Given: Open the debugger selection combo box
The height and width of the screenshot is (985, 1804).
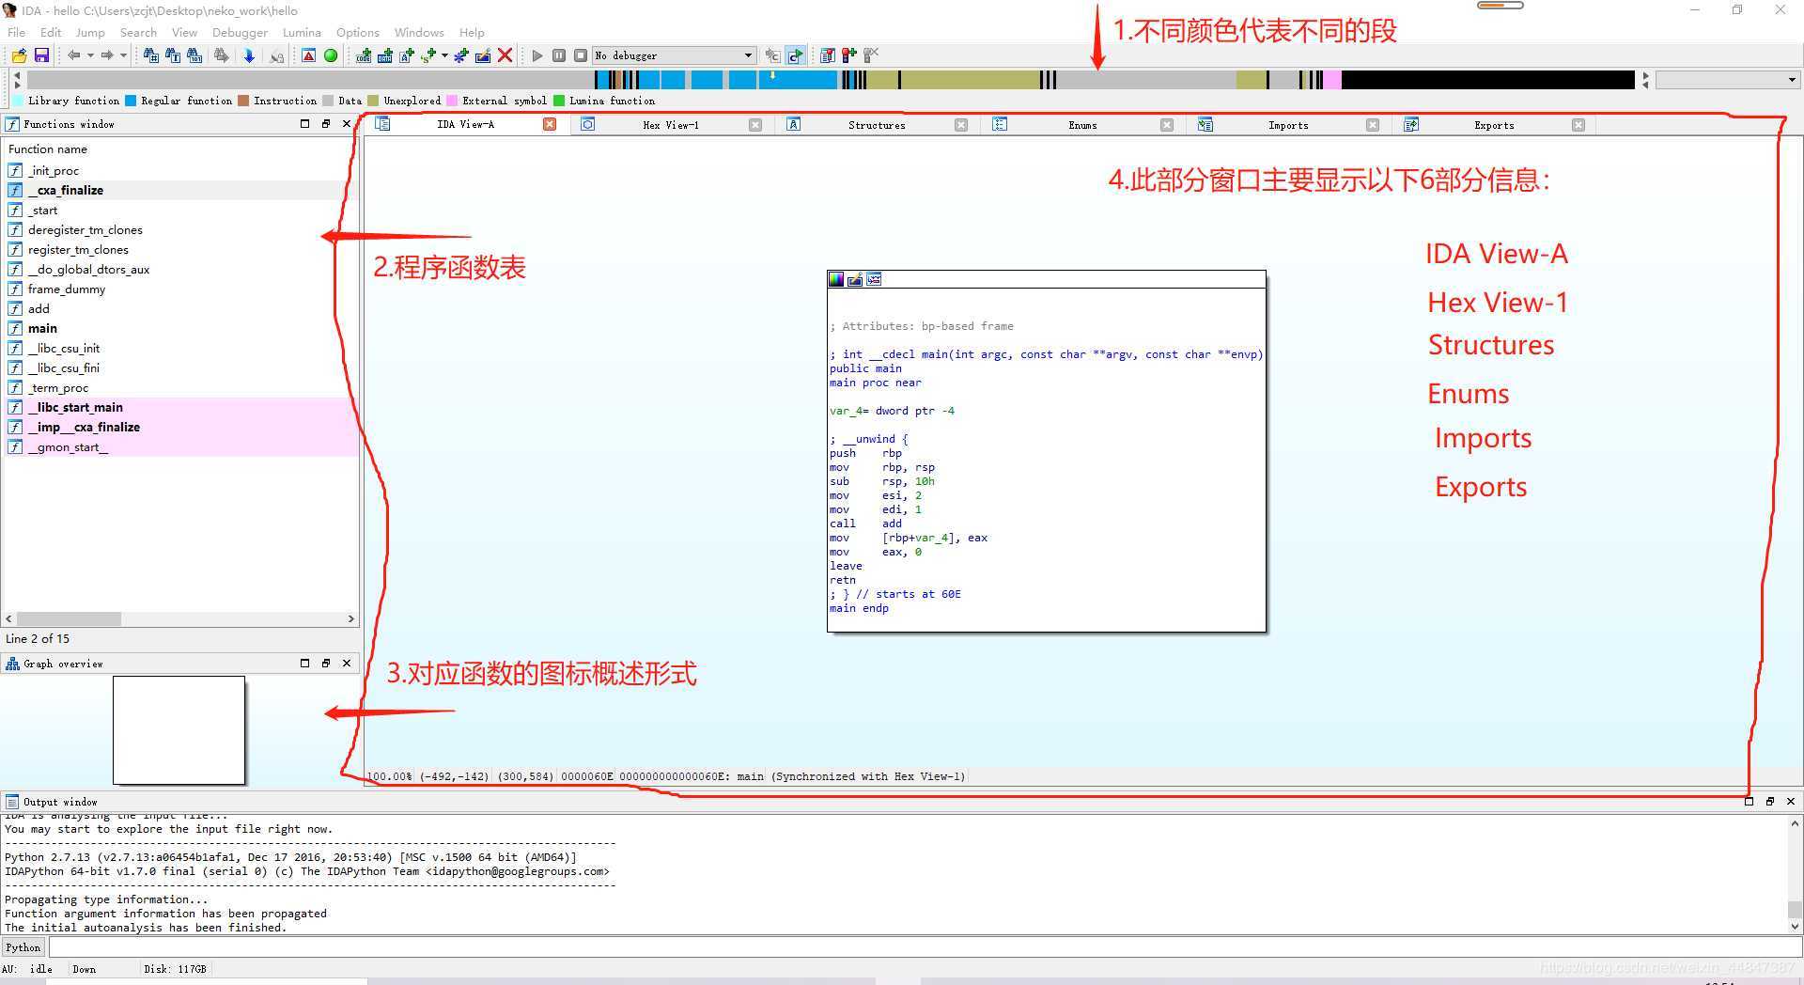Looking at the screenshot, I should [674, 55].
